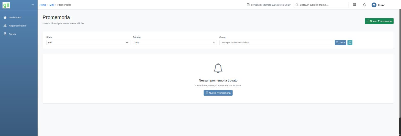Click the Promemoria page heading
This screenshot has height=136, width=401.
[x=56, y=17]
